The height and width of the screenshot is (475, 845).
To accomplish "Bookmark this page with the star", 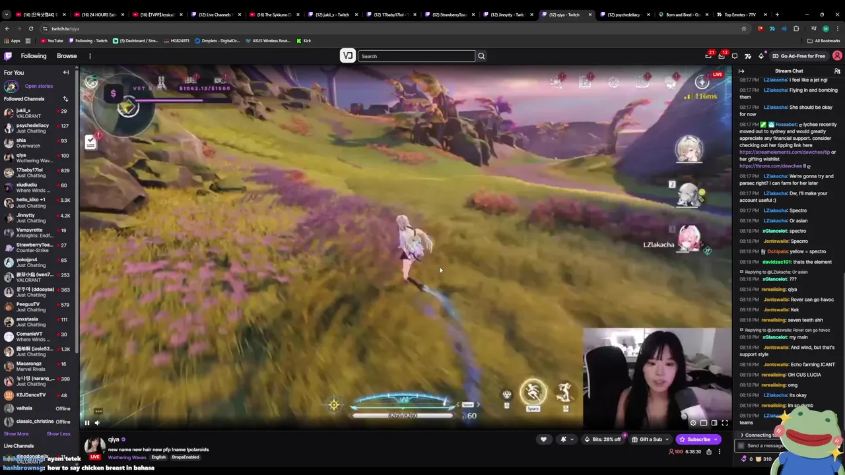I will (743, 28).
